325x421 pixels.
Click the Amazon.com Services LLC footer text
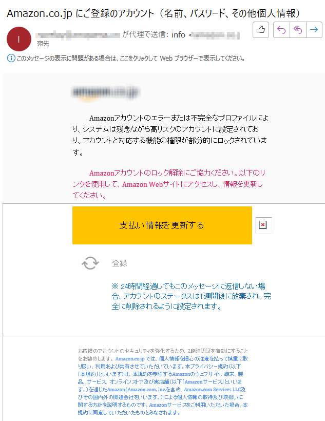click(214, 390)
